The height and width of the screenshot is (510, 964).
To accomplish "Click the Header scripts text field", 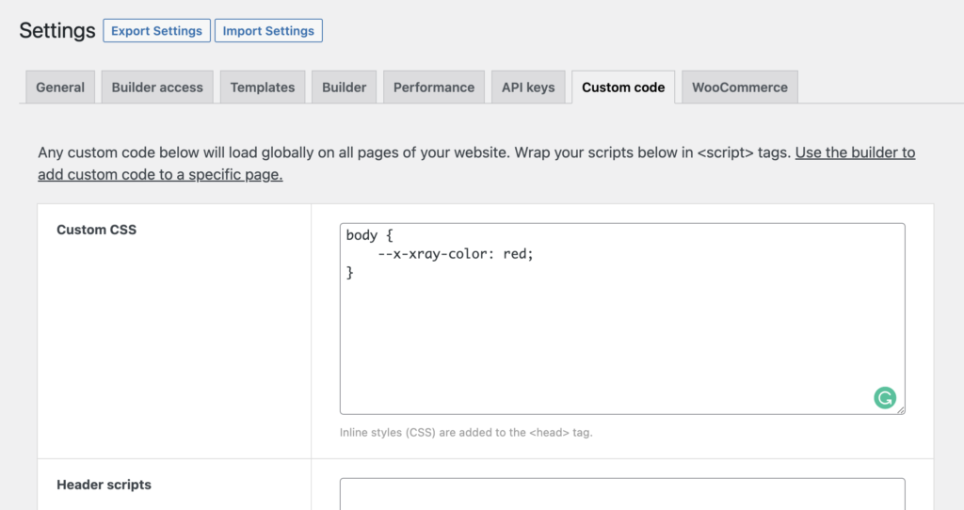I will (x=622, y=494).
